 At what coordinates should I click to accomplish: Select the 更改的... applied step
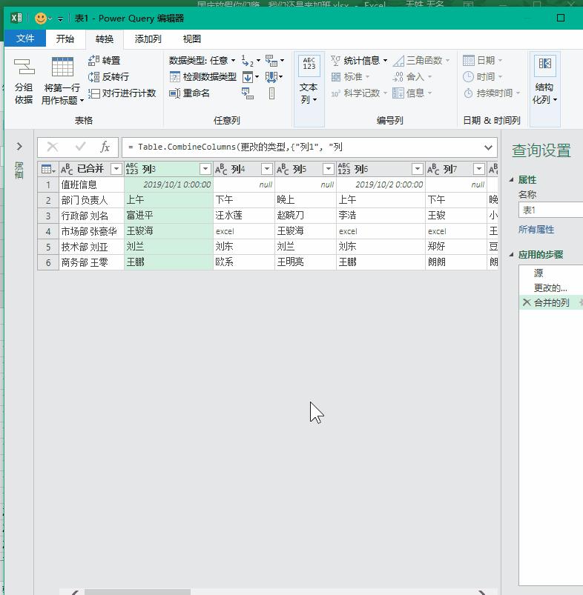pos(550,288)
